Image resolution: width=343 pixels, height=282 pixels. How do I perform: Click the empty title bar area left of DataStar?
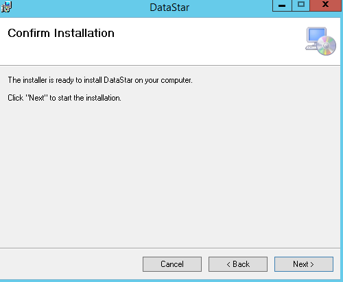[x=80, y=8]
